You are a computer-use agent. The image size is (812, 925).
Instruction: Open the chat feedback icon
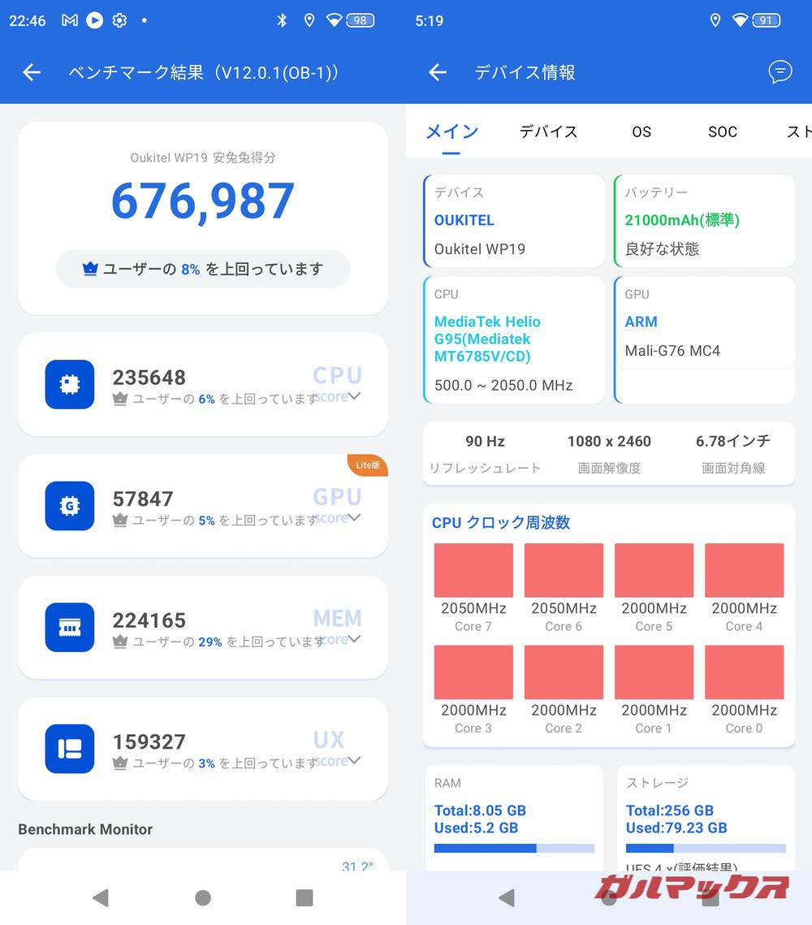click(x=780, y=72)
